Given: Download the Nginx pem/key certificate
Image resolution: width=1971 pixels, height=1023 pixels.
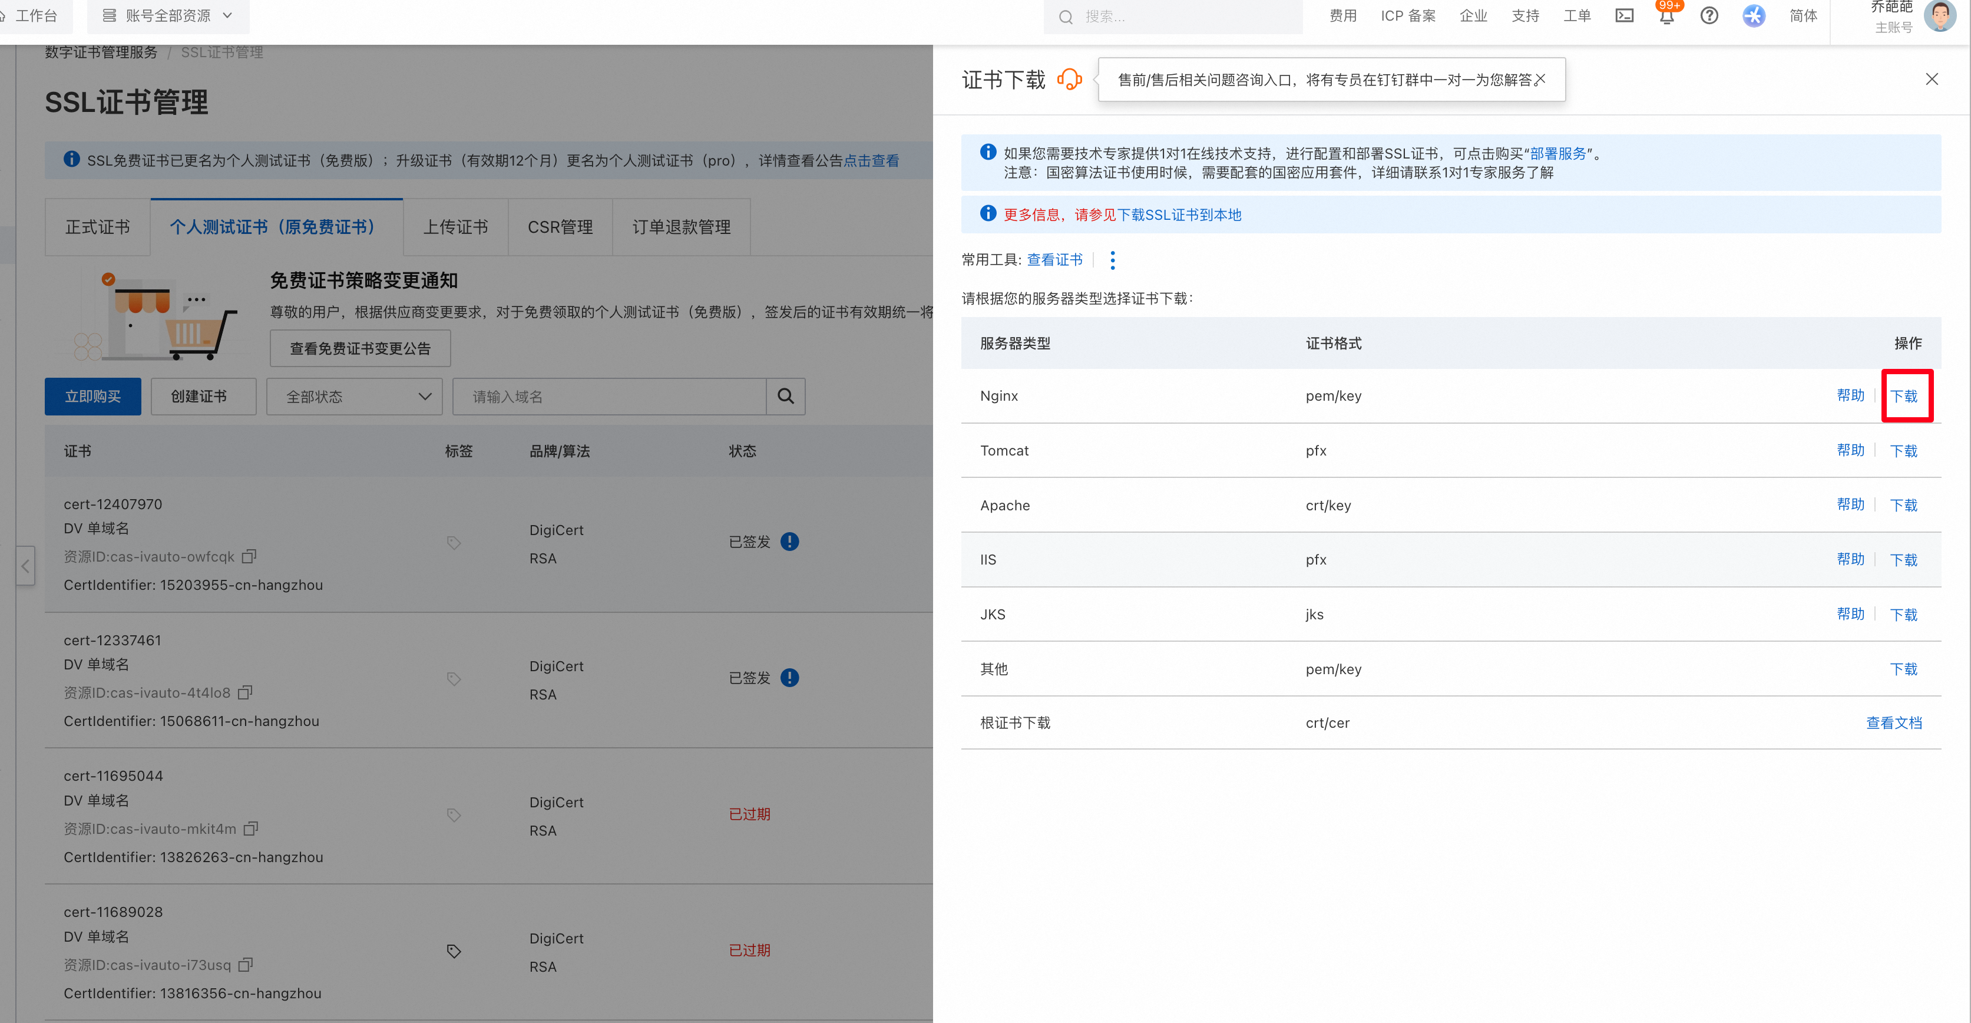Looking at the screenshot, I should tap(1904, 397).
